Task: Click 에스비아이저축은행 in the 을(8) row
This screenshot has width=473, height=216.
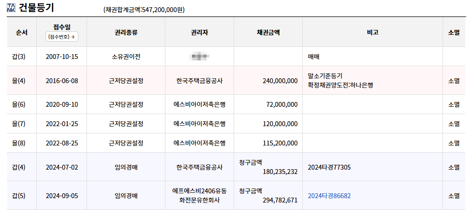Action: (x=199, y=143)
